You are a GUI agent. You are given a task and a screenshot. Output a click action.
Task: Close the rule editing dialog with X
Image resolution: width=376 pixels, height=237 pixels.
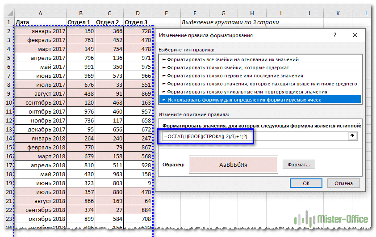355,35
